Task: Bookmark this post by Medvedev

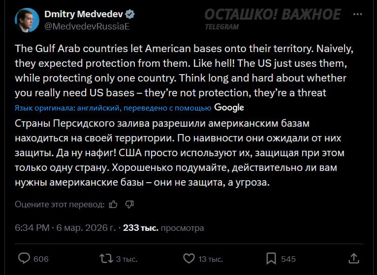Action: tap(271, 258)
